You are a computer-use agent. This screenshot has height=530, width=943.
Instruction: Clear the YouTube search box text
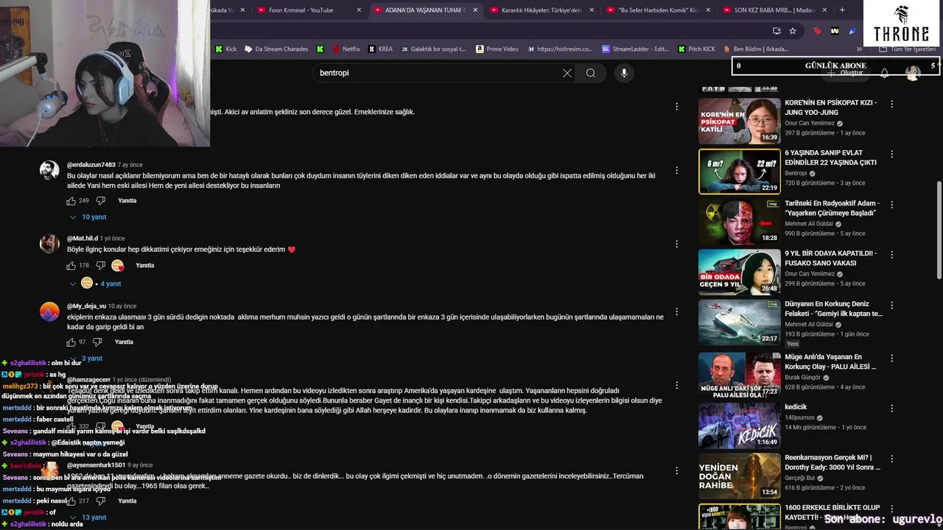[x=567, y=73]
